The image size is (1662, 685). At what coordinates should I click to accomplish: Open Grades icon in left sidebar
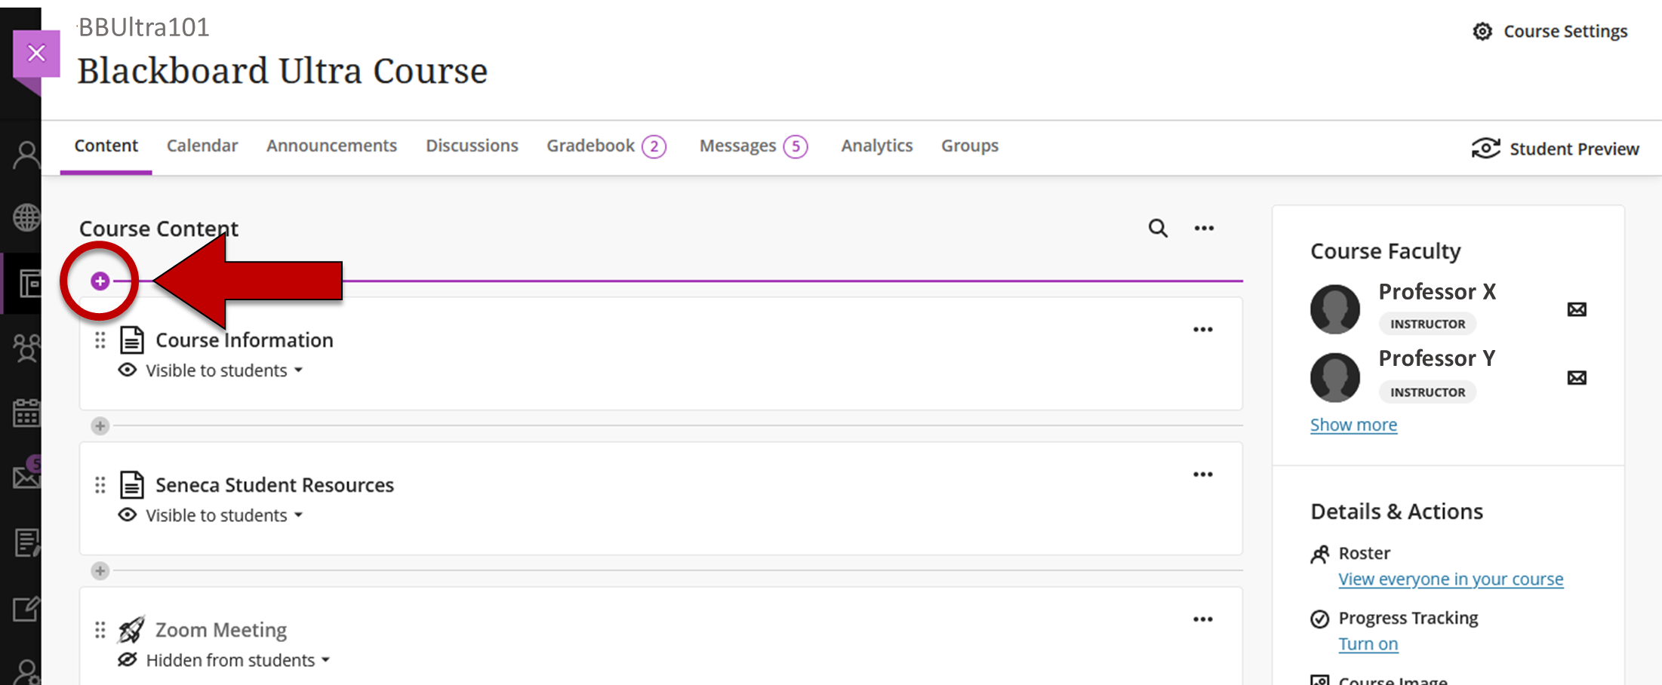tap(26, 542)
